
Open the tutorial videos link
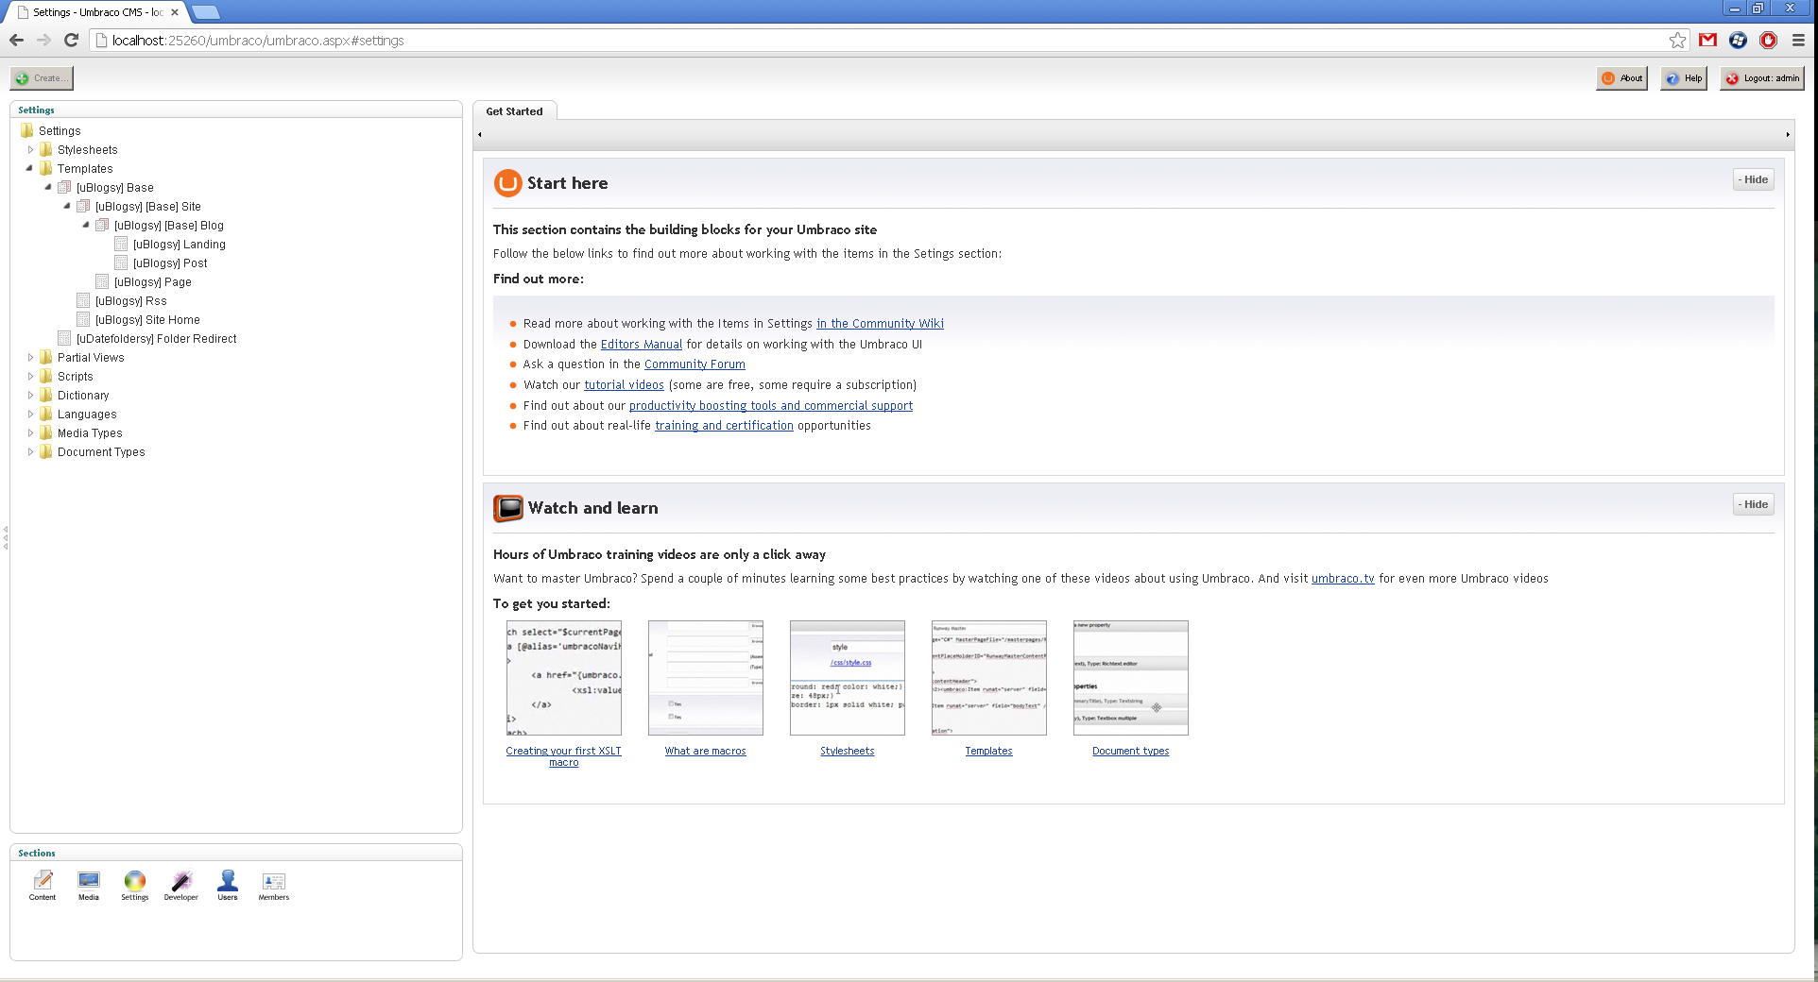click(x=624, y=385)
